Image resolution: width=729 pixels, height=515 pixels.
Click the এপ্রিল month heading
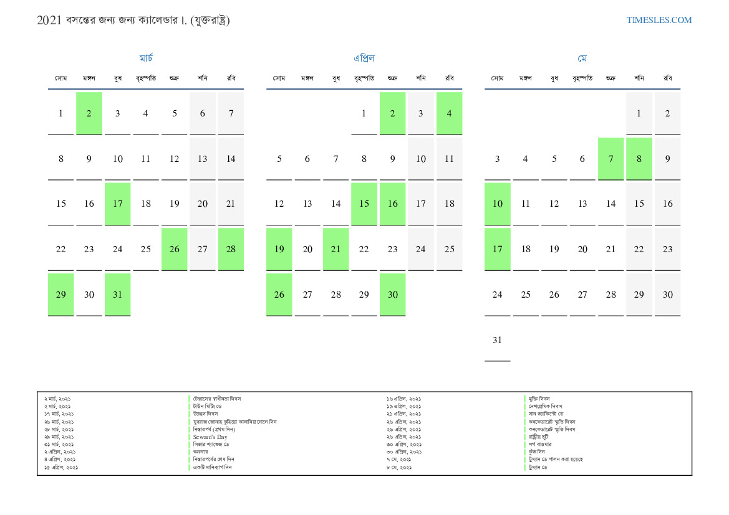(364, 59)
